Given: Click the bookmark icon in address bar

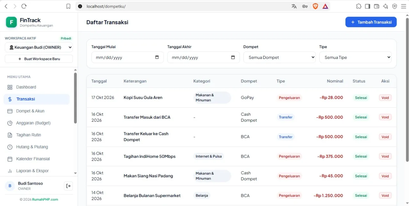Looking at the screenshot, I should click(x=68, y=6).
